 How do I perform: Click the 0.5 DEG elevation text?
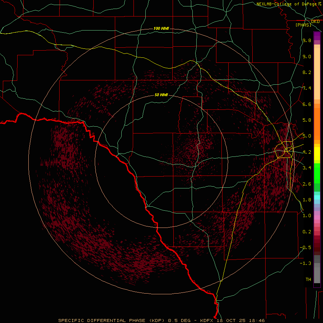(x=179, y=320)
